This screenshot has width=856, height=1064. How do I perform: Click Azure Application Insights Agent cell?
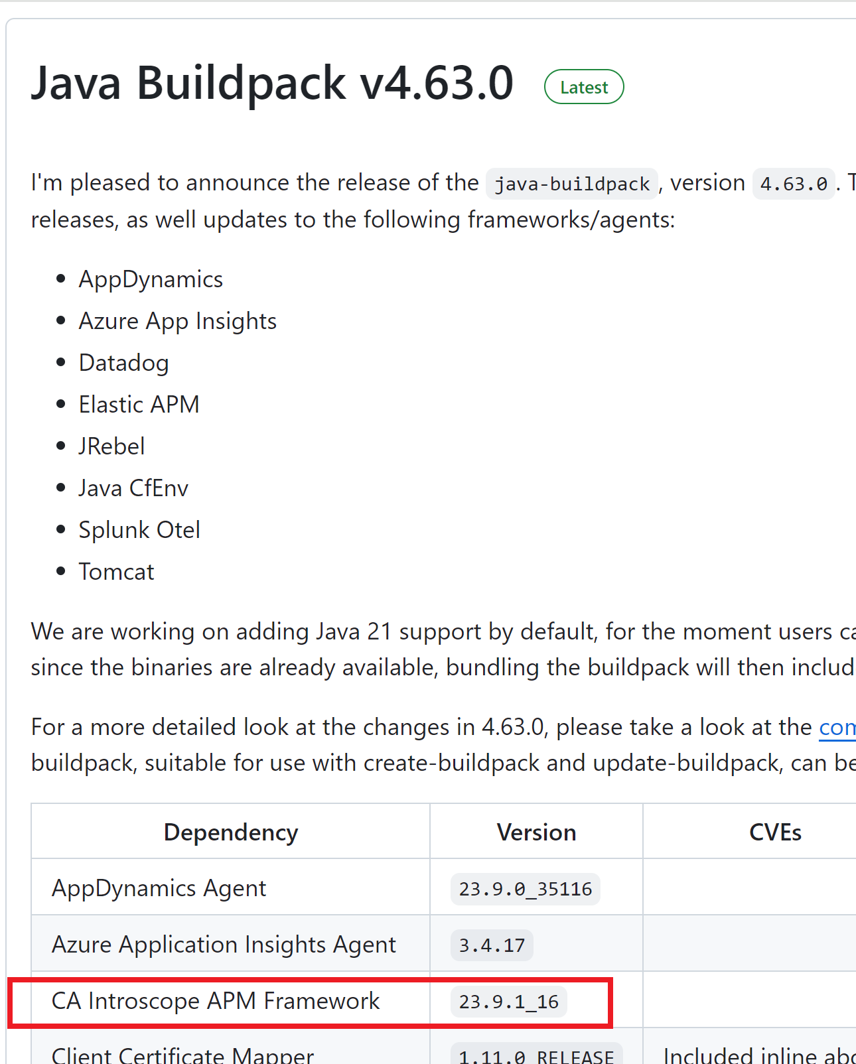click(x=231, y=944)
